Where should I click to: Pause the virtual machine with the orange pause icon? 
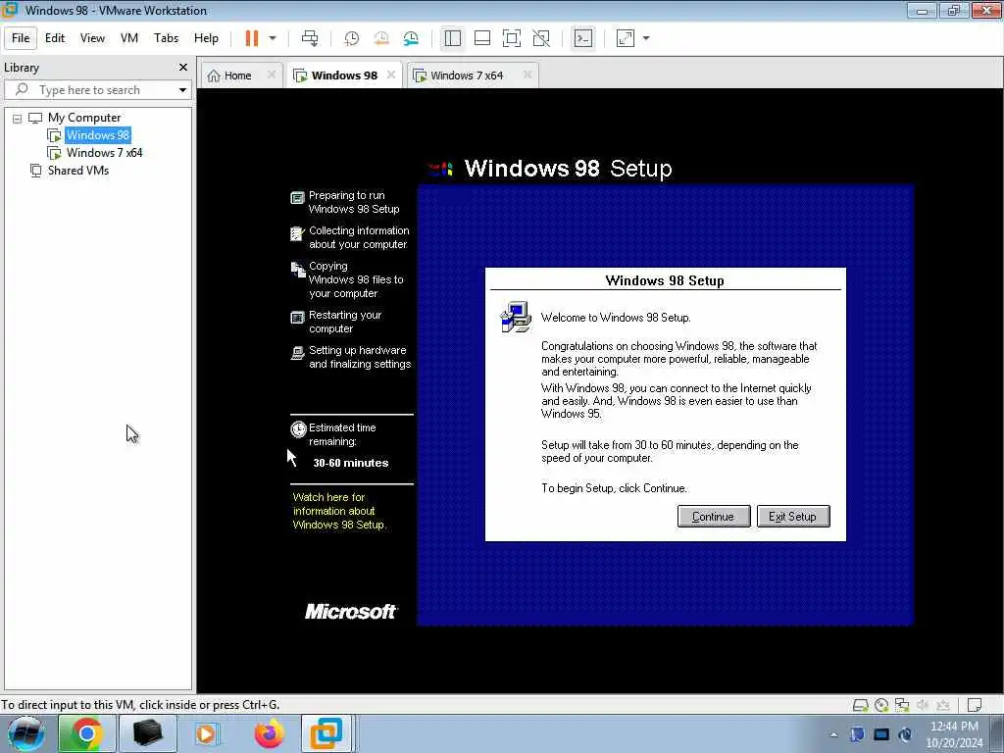pyautogui.click(x=252, y=38)
